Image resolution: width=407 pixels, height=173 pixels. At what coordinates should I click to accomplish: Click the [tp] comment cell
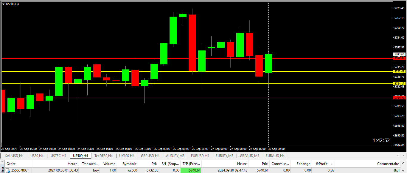(x=397, y=170)
